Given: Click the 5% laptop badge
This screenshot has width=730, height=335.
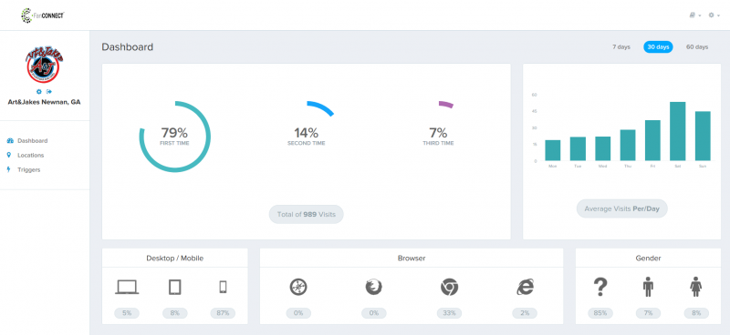Looking at the screenshot, I should point(127,313).
